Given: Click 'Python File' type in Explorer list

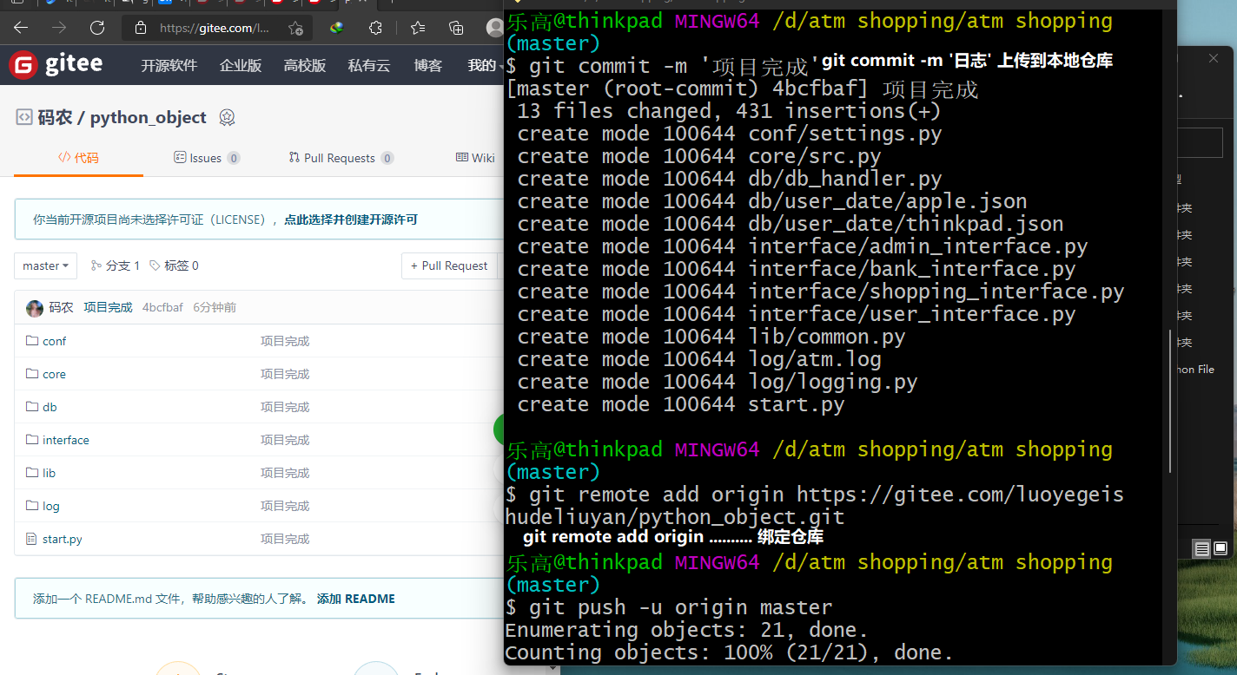Looking at the screenshot, I should point(1196,370).
